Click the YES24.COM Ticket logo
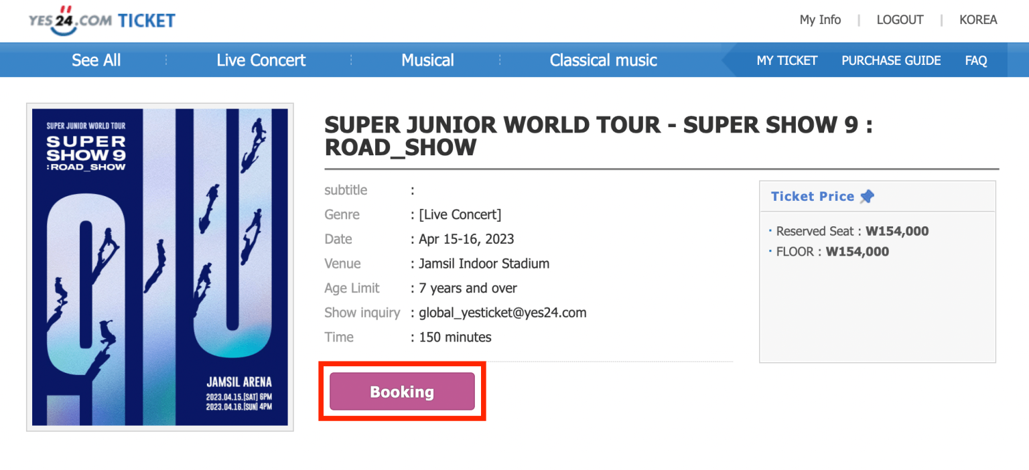 pos(102,20)
